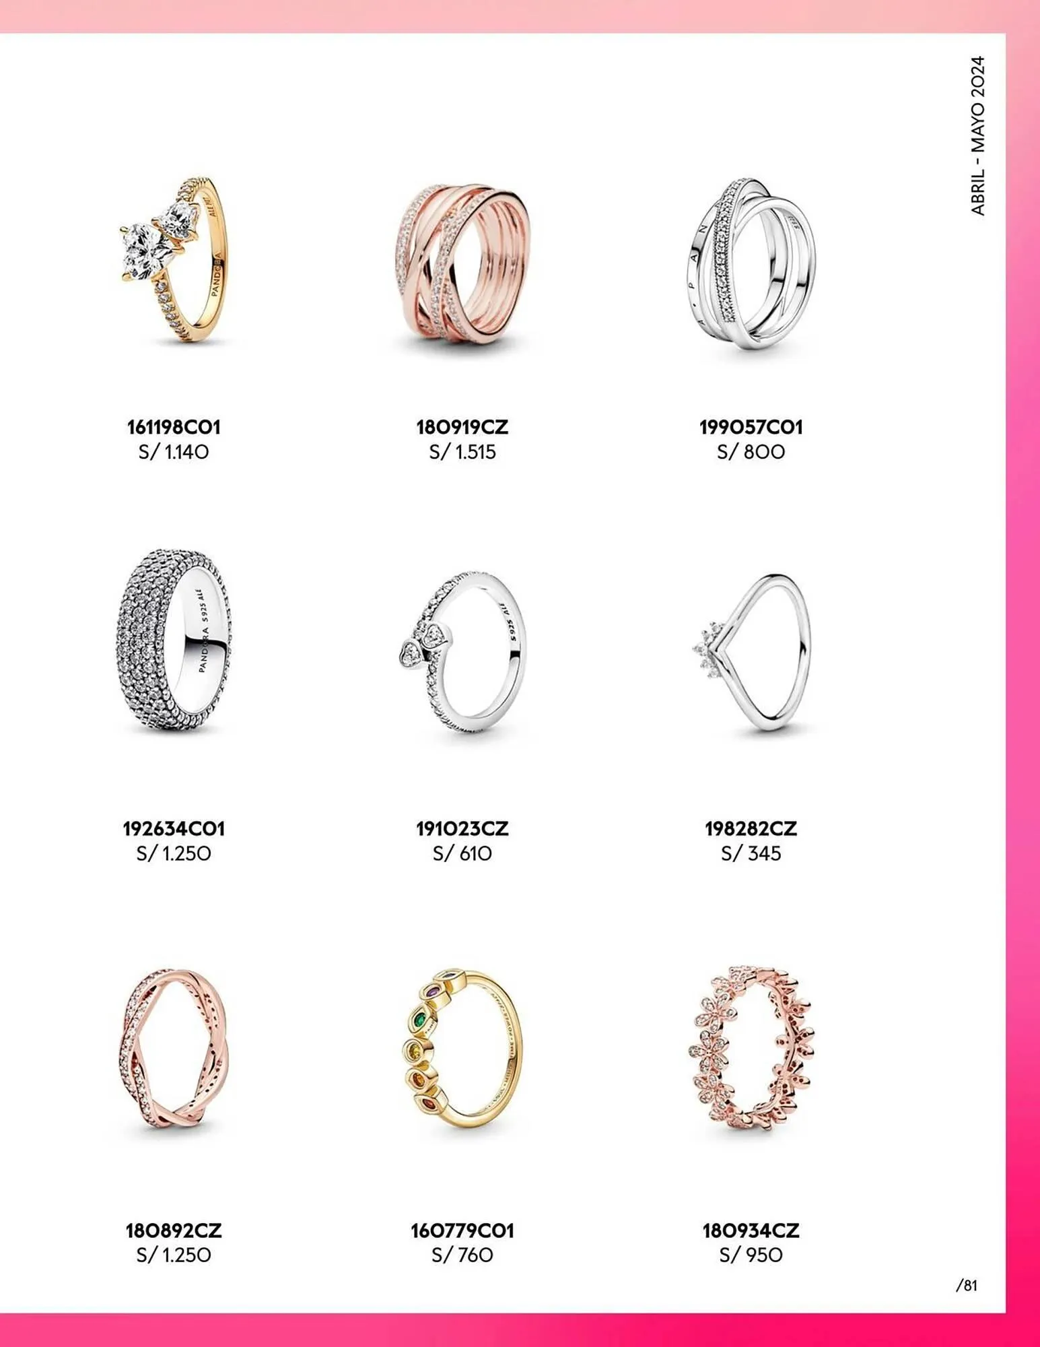
Task: Click product code 198282CZ
Action: click(751, 828)
